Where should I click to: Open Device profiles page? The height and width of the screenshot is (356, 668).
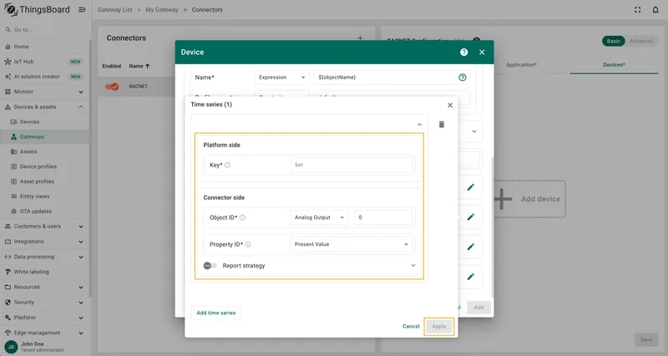[44, 166]
